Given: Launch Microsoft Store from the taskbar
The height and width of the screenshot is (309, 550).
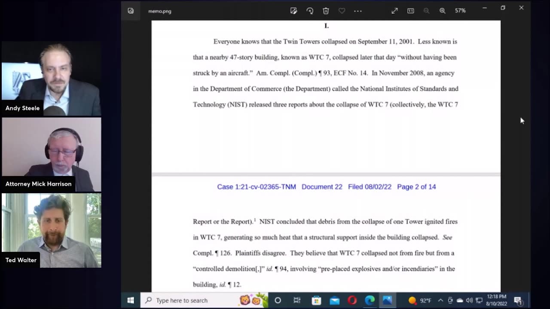Looking at the screenshot, I should 316,300.
